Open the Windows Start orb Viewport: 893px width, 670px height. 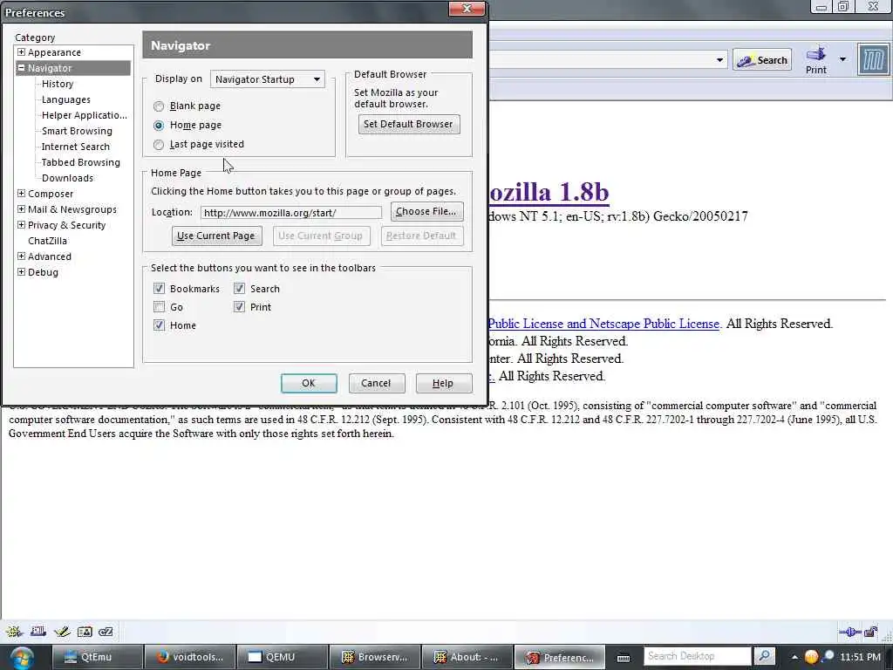[21, 656]
